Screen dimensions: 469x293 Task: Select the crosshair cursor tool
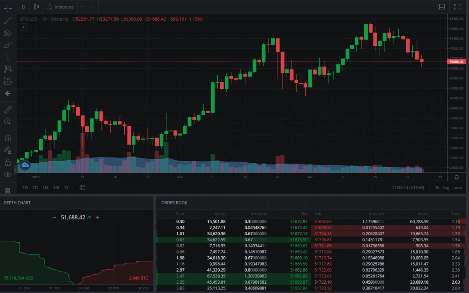(x=7, y=8)
